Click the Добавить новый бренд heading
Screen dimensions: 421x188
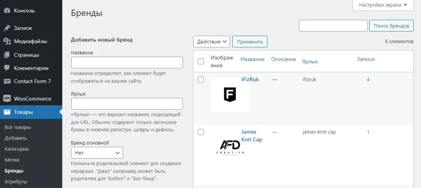pos(102,40)
